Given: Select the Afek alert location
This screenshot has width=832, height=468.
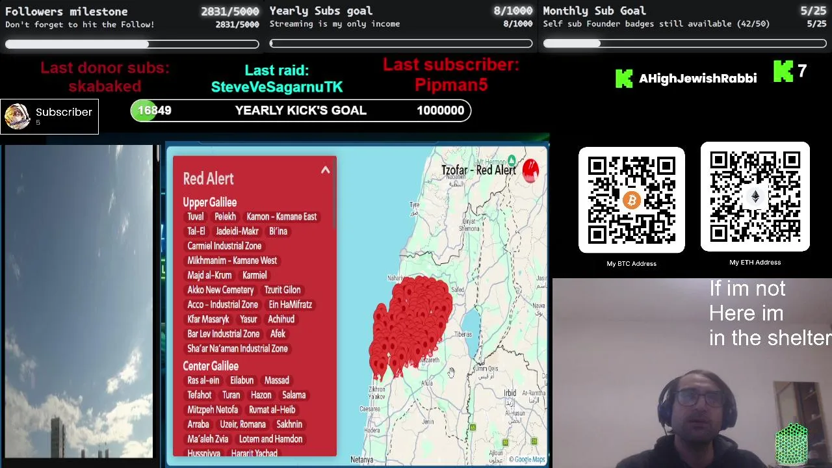Looking at the screenshot, I should tap(278, 333).
